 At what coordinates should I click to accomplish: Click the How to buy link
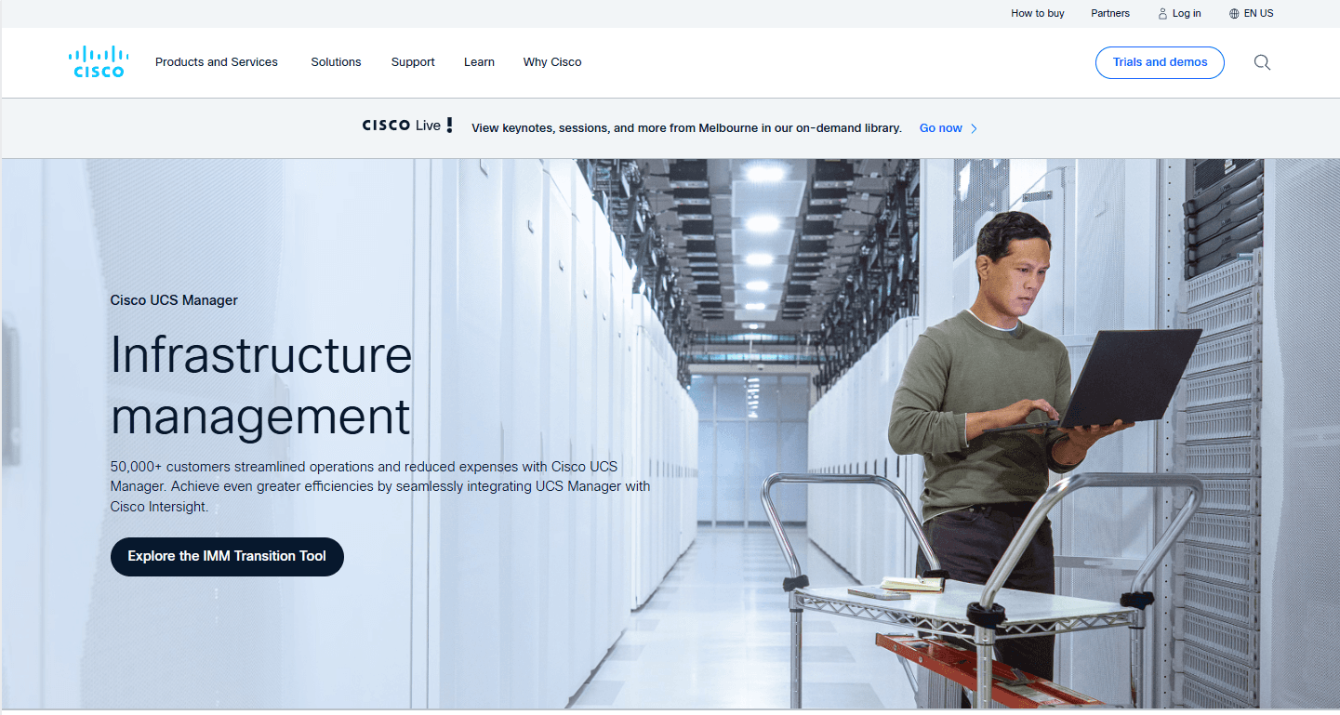[x=1038, y=14]
